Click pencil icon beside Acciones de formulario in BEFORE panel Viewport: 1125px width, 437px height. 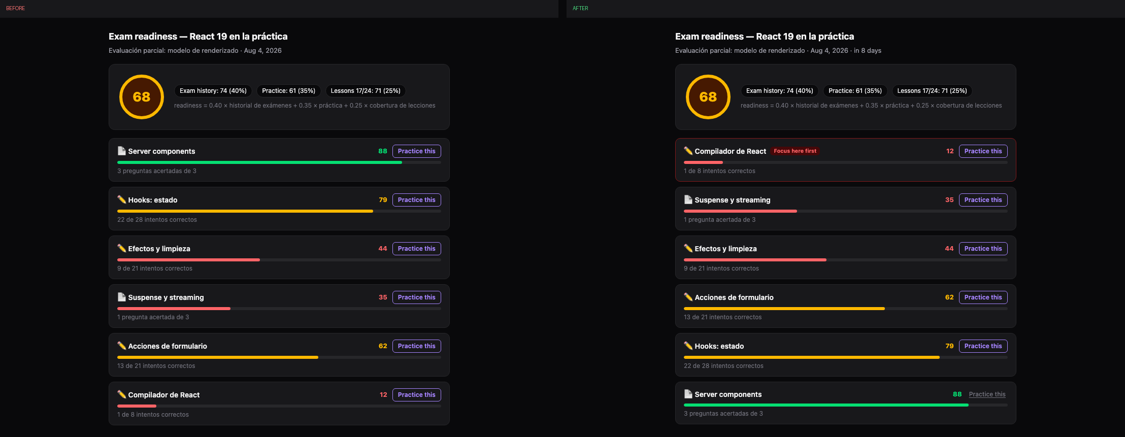122,346
